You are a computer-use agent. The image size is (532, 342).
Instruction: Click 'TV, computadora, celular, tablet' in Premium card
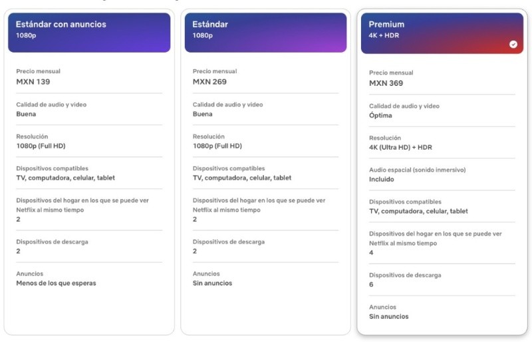click(x=418, y=211)
